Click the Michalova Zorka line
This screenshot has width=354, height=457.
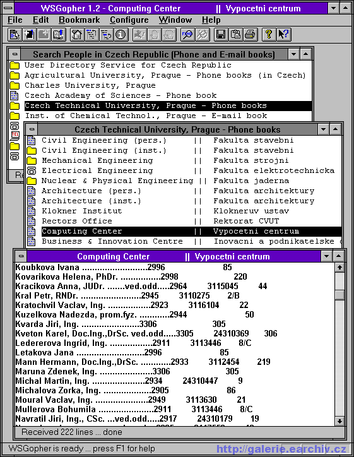[x=126, y=390]
